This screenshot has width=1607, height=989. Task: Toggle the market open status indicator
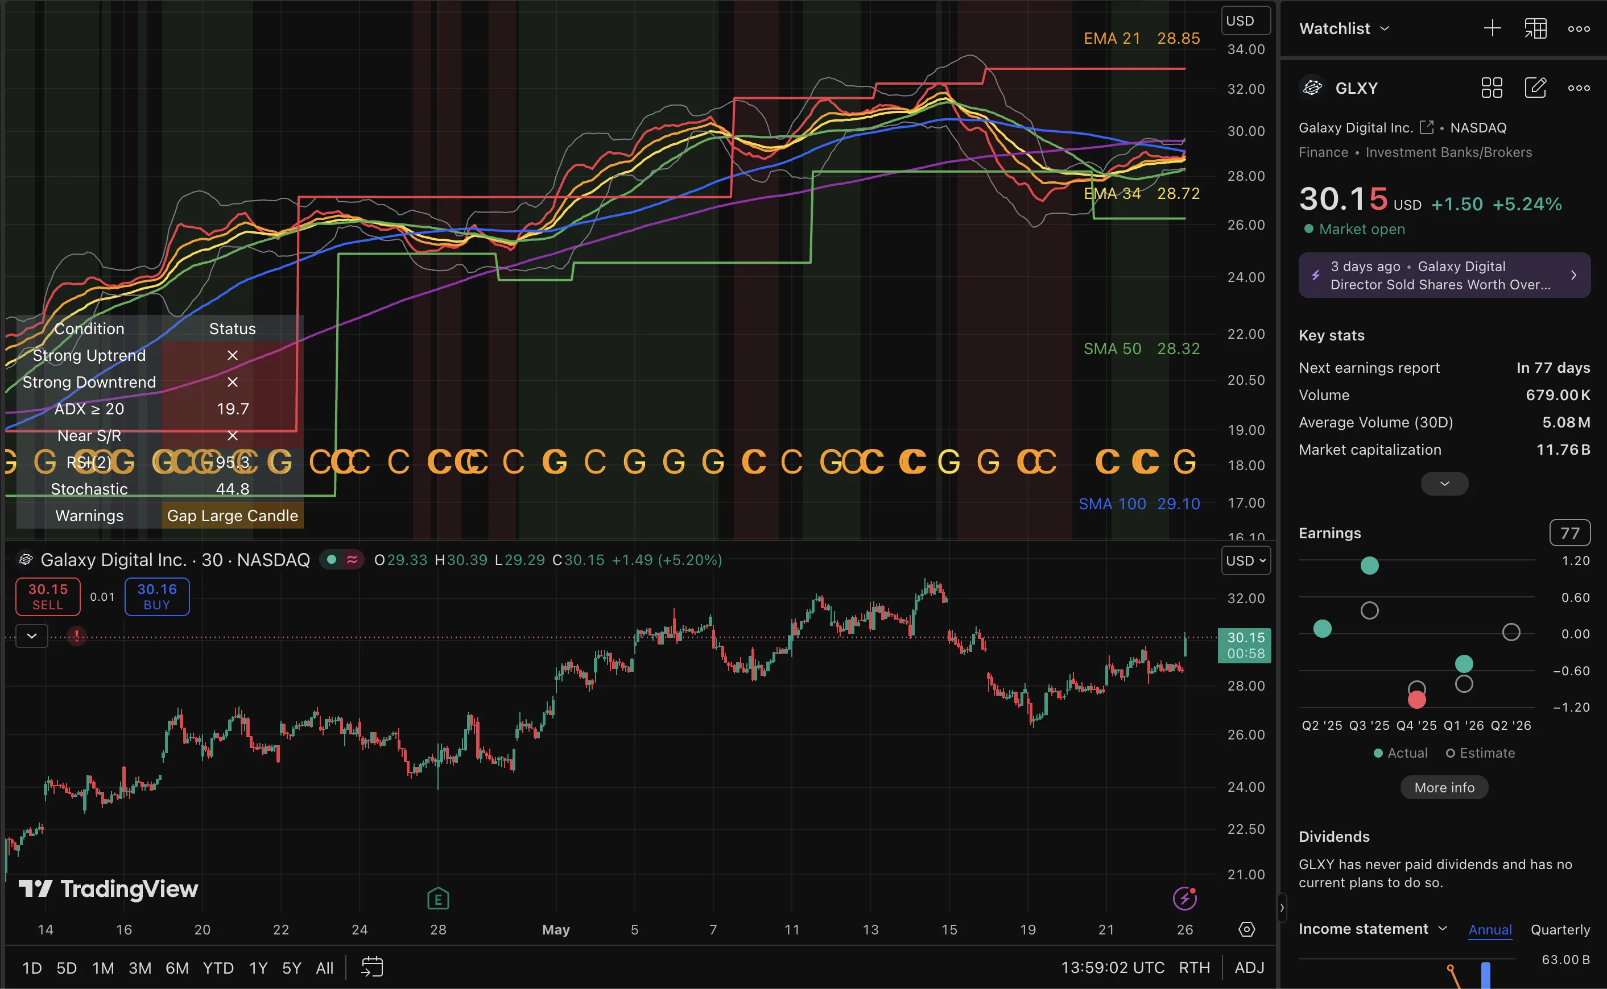(x=331, y=560)
